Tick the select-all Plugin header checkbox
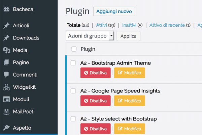This screenshot has height=135, width=202. click(74, 49)
